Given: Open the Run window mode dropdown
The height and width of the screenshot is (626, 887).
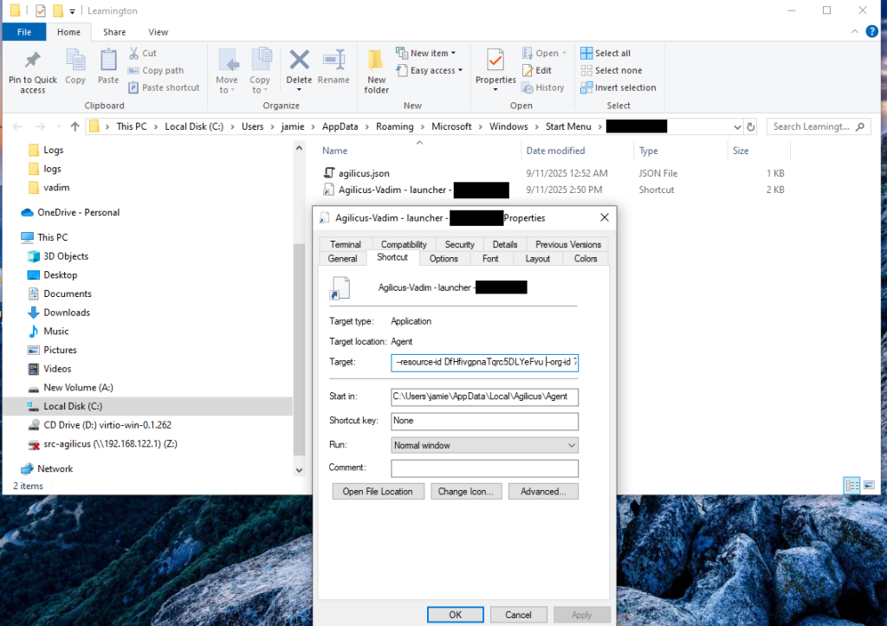Looking at the screenshot, I should (484, 446).
